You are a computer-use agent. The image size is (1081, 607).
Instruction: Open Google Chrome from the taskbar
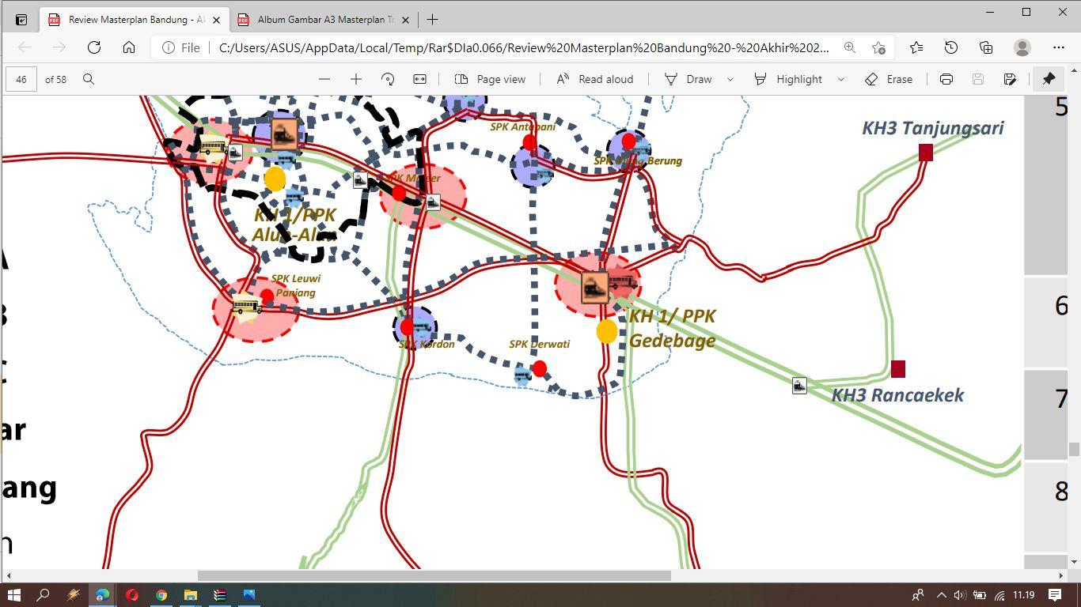[161, 595]
